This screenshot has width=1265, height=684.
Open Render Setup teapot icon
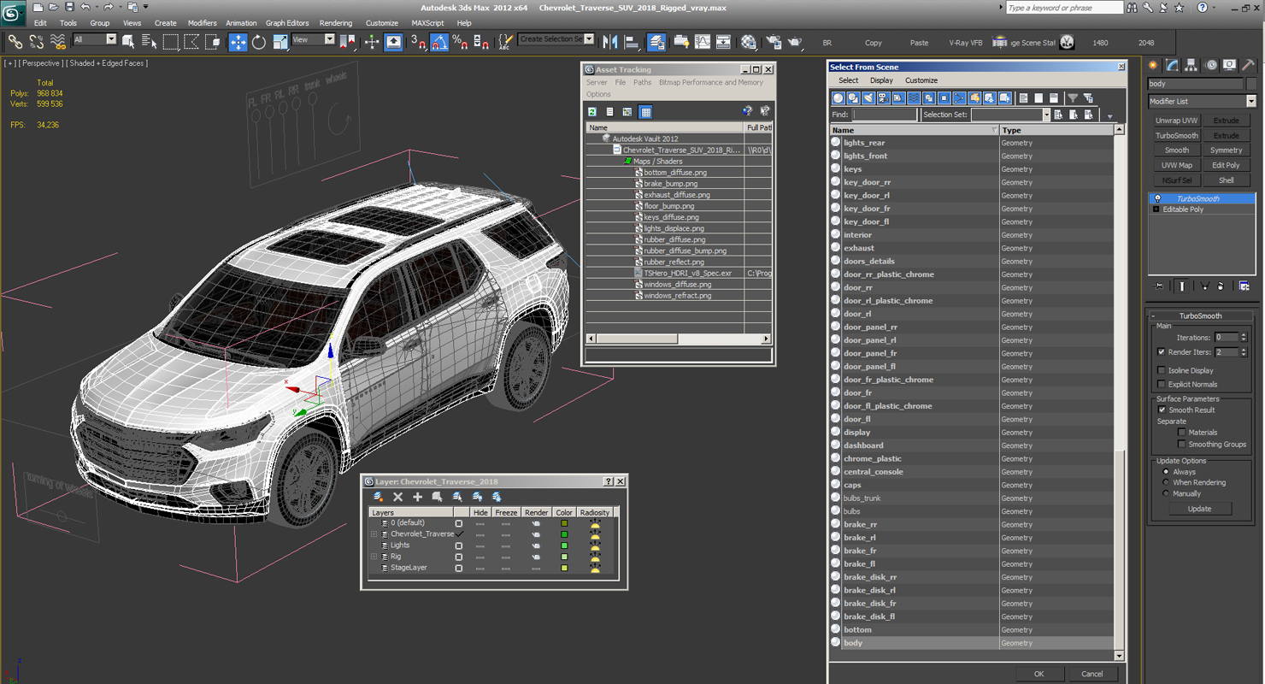(773, 41)
